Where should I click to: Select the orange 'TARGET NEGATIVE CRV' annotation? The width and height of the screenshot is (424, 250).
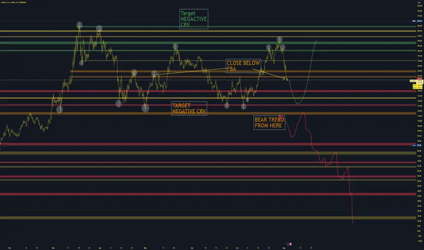click(189, 108)
